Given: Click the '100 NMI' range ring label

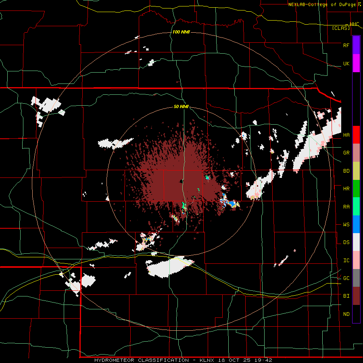Looking at the screenshot, I should point(181,32).
